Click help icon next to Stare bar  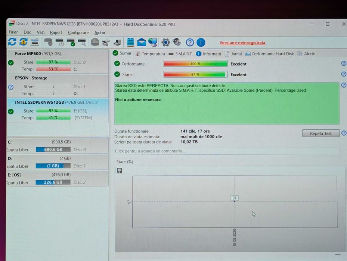[344, 74]
